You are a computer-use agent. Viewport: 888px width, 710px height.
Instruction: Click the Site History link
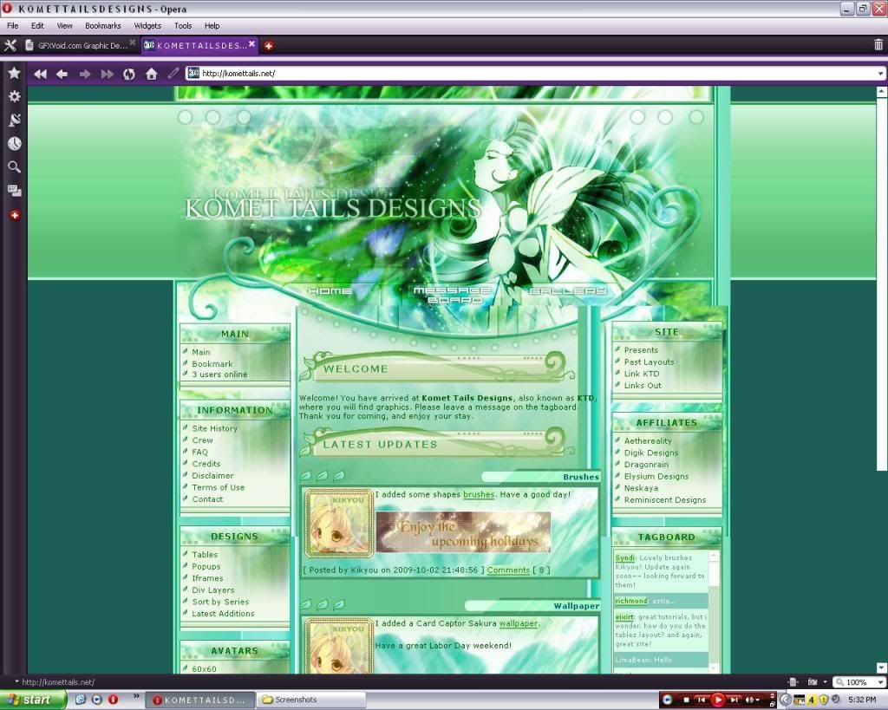tap(215, 428)
